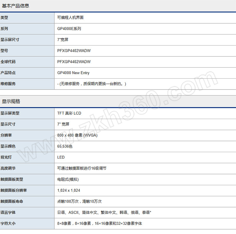Click the 语言字体 label cell
Image resolution: width=236 pixels, height=234 pixels.
tap(27, 212)
